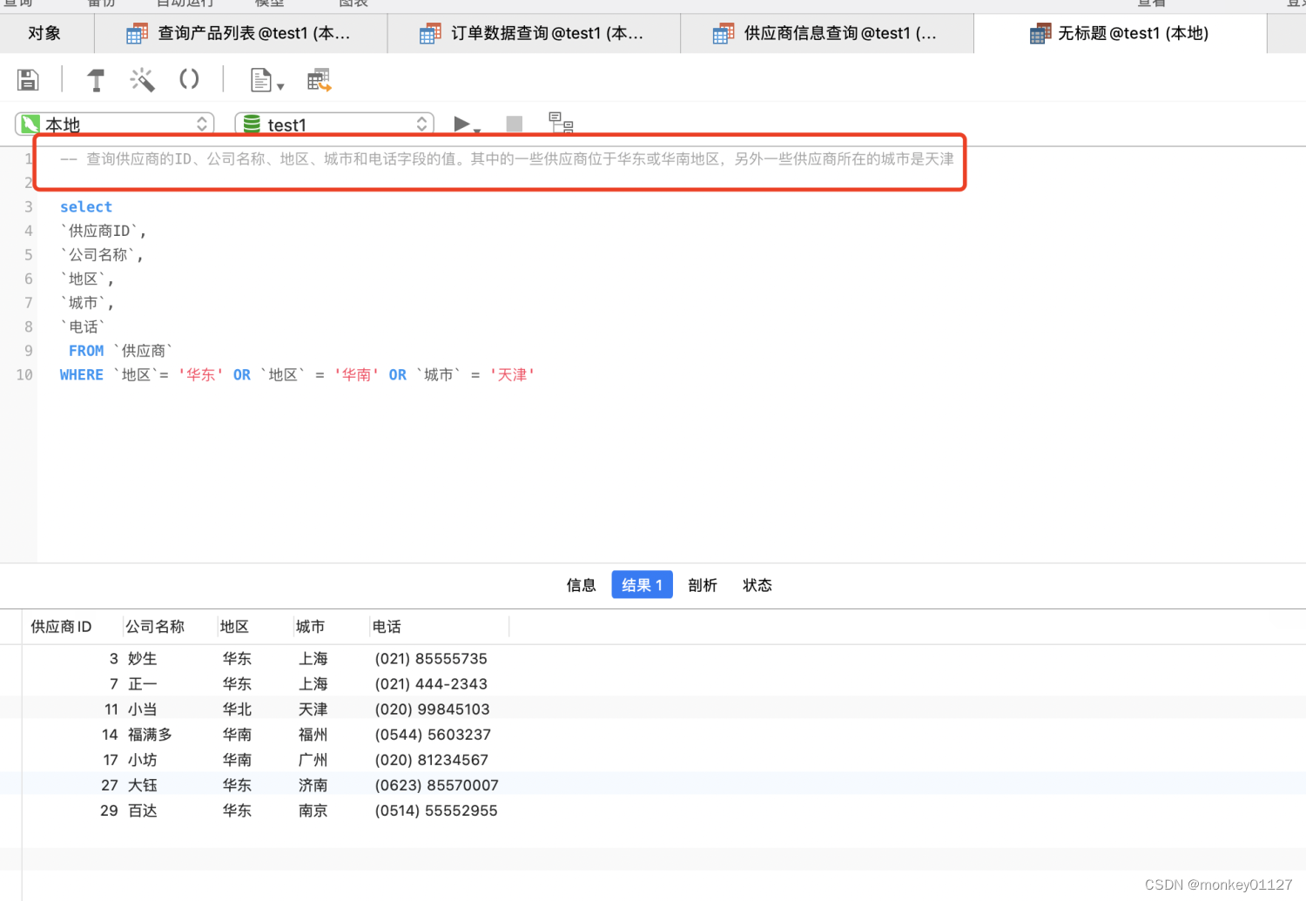1306x901 pixels.
Task: Open the query builder hammer tool
Action: pyautogui.click(x=96, y=80)
